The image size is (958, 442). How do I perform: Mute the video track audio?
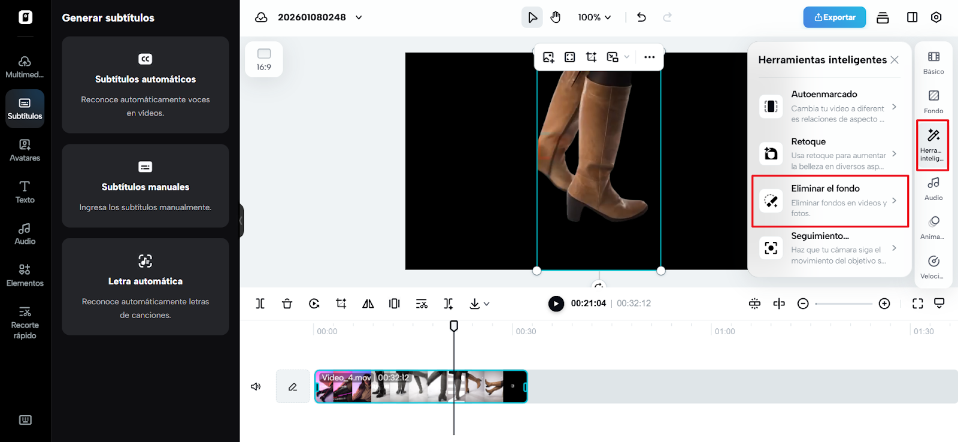point(256,386)
